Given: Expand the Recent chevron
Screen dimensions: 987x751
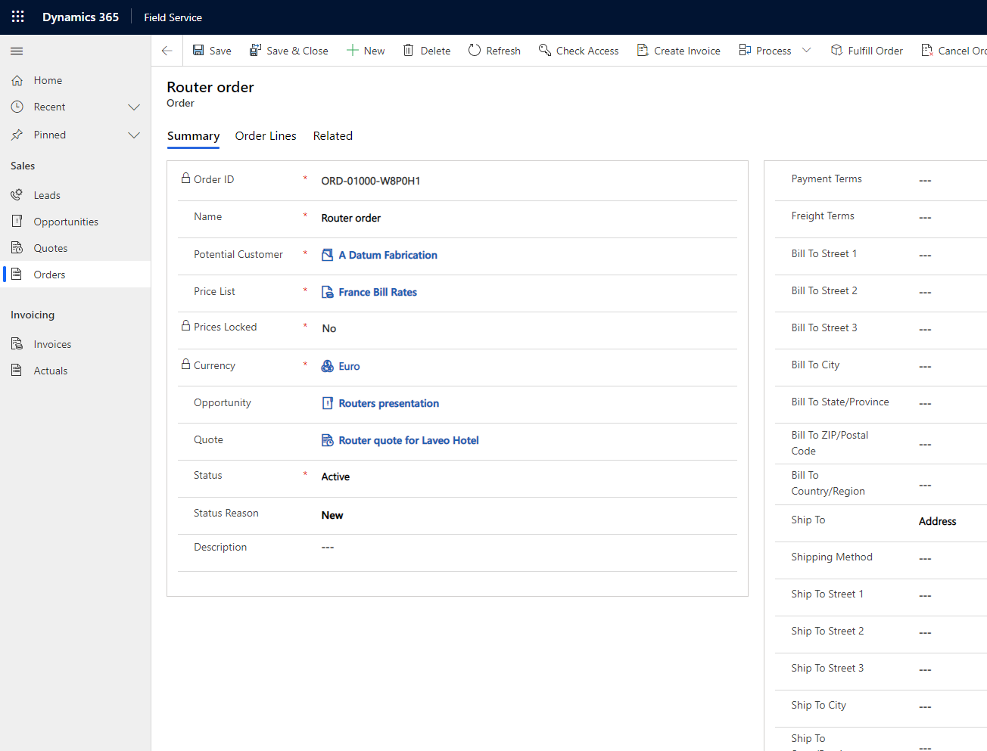Looking at the screenshot, I should coord(134,107).
